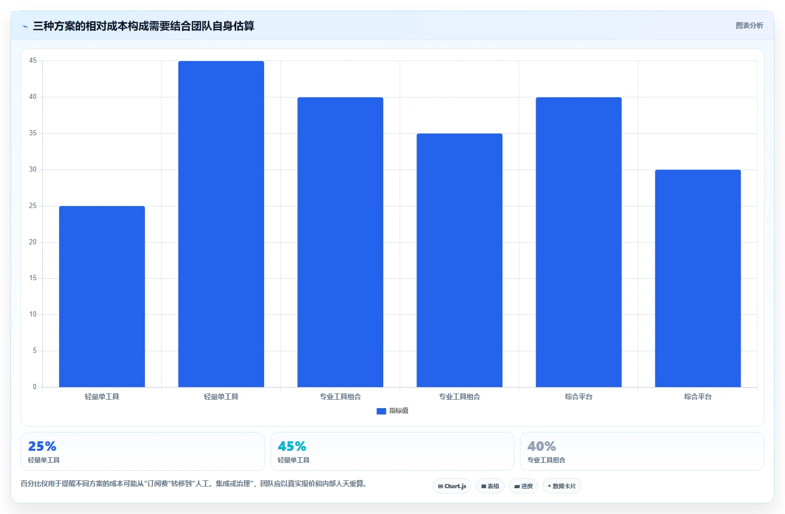Click the tallest bar at value 45

221,224
